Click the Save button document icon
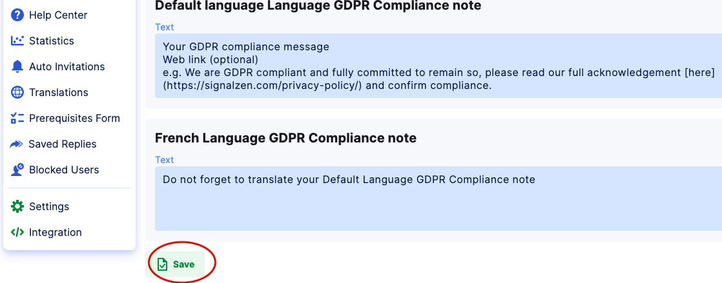The width and height of the screenshot is (722, 283). [163, 264]
